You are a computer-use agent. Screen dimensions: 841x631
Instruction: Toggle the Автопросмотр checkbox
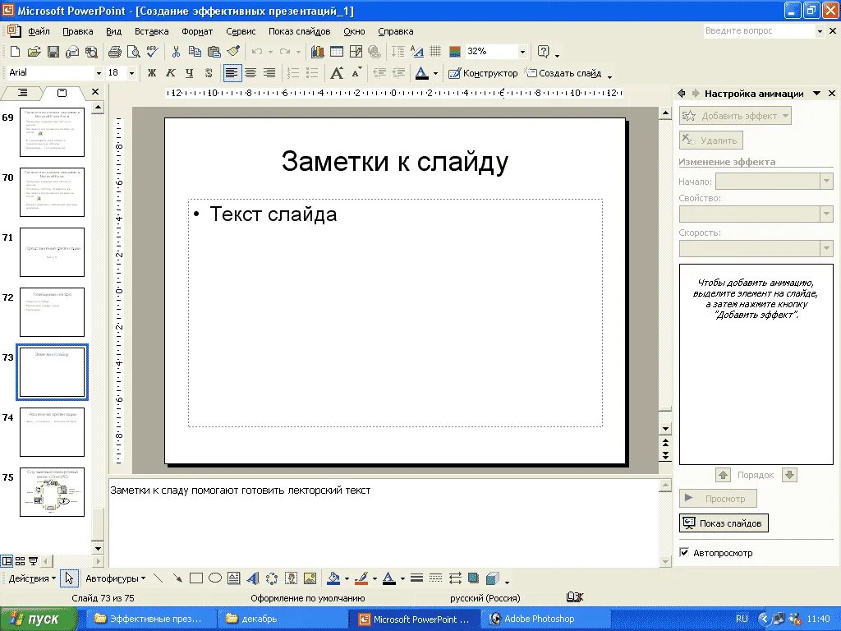coord(684,552)
